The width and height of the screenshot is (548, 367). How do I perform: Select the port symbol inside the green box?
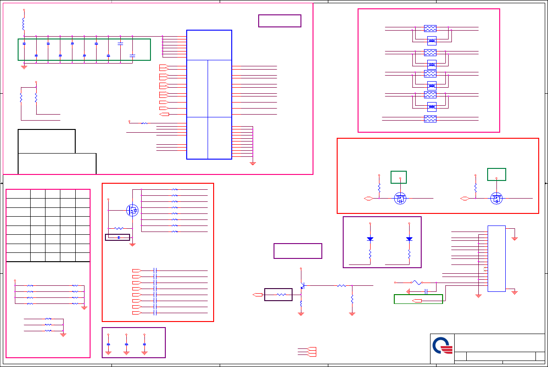pyautogui.click(x=417, y=301)
